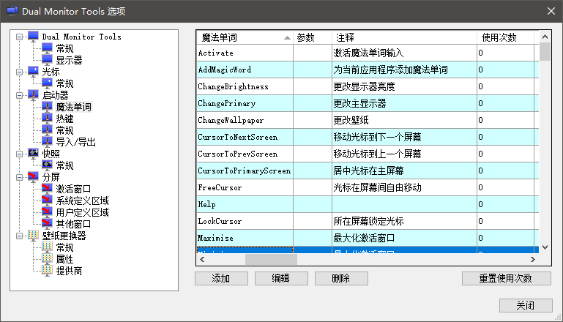Select the Activate row in the list

(368, 53)
